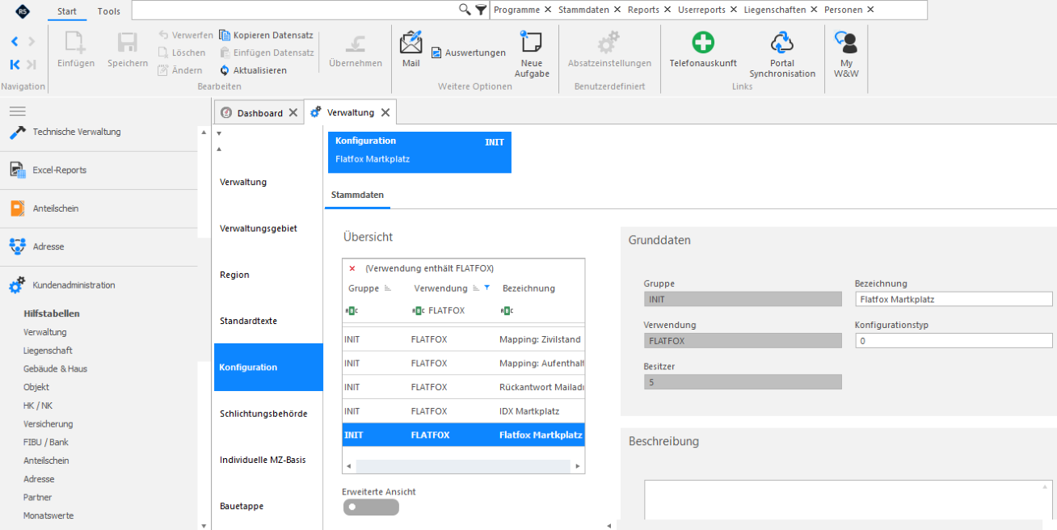Open My W&W user icon

846,42
